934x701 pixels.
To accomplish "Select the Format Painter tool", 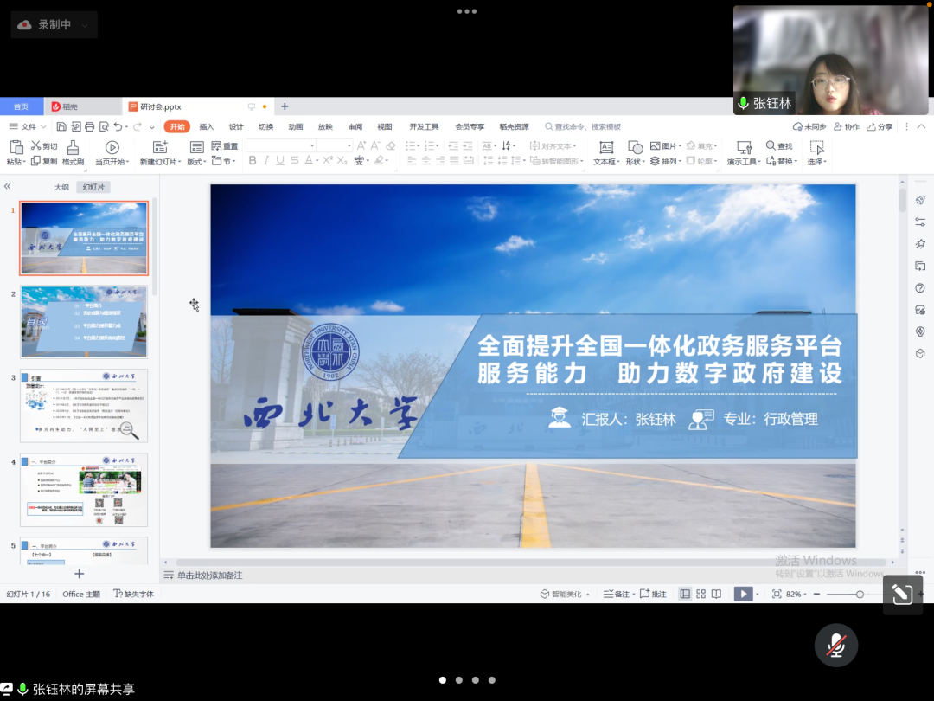I will point(72,153).
